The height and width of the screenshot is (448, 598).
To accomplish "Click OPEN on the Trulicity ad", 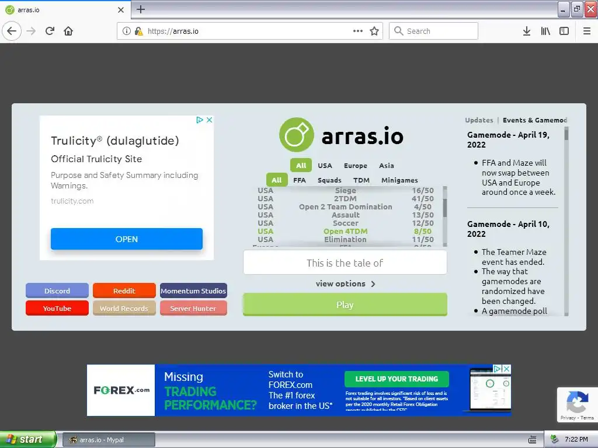I will 127,239.
